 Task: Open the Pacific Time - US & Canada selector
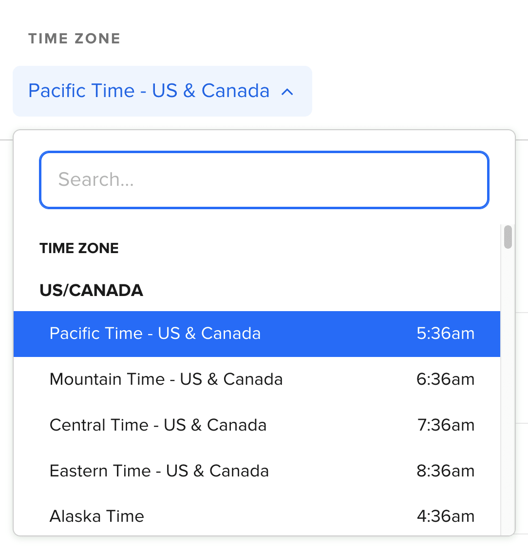149,91
